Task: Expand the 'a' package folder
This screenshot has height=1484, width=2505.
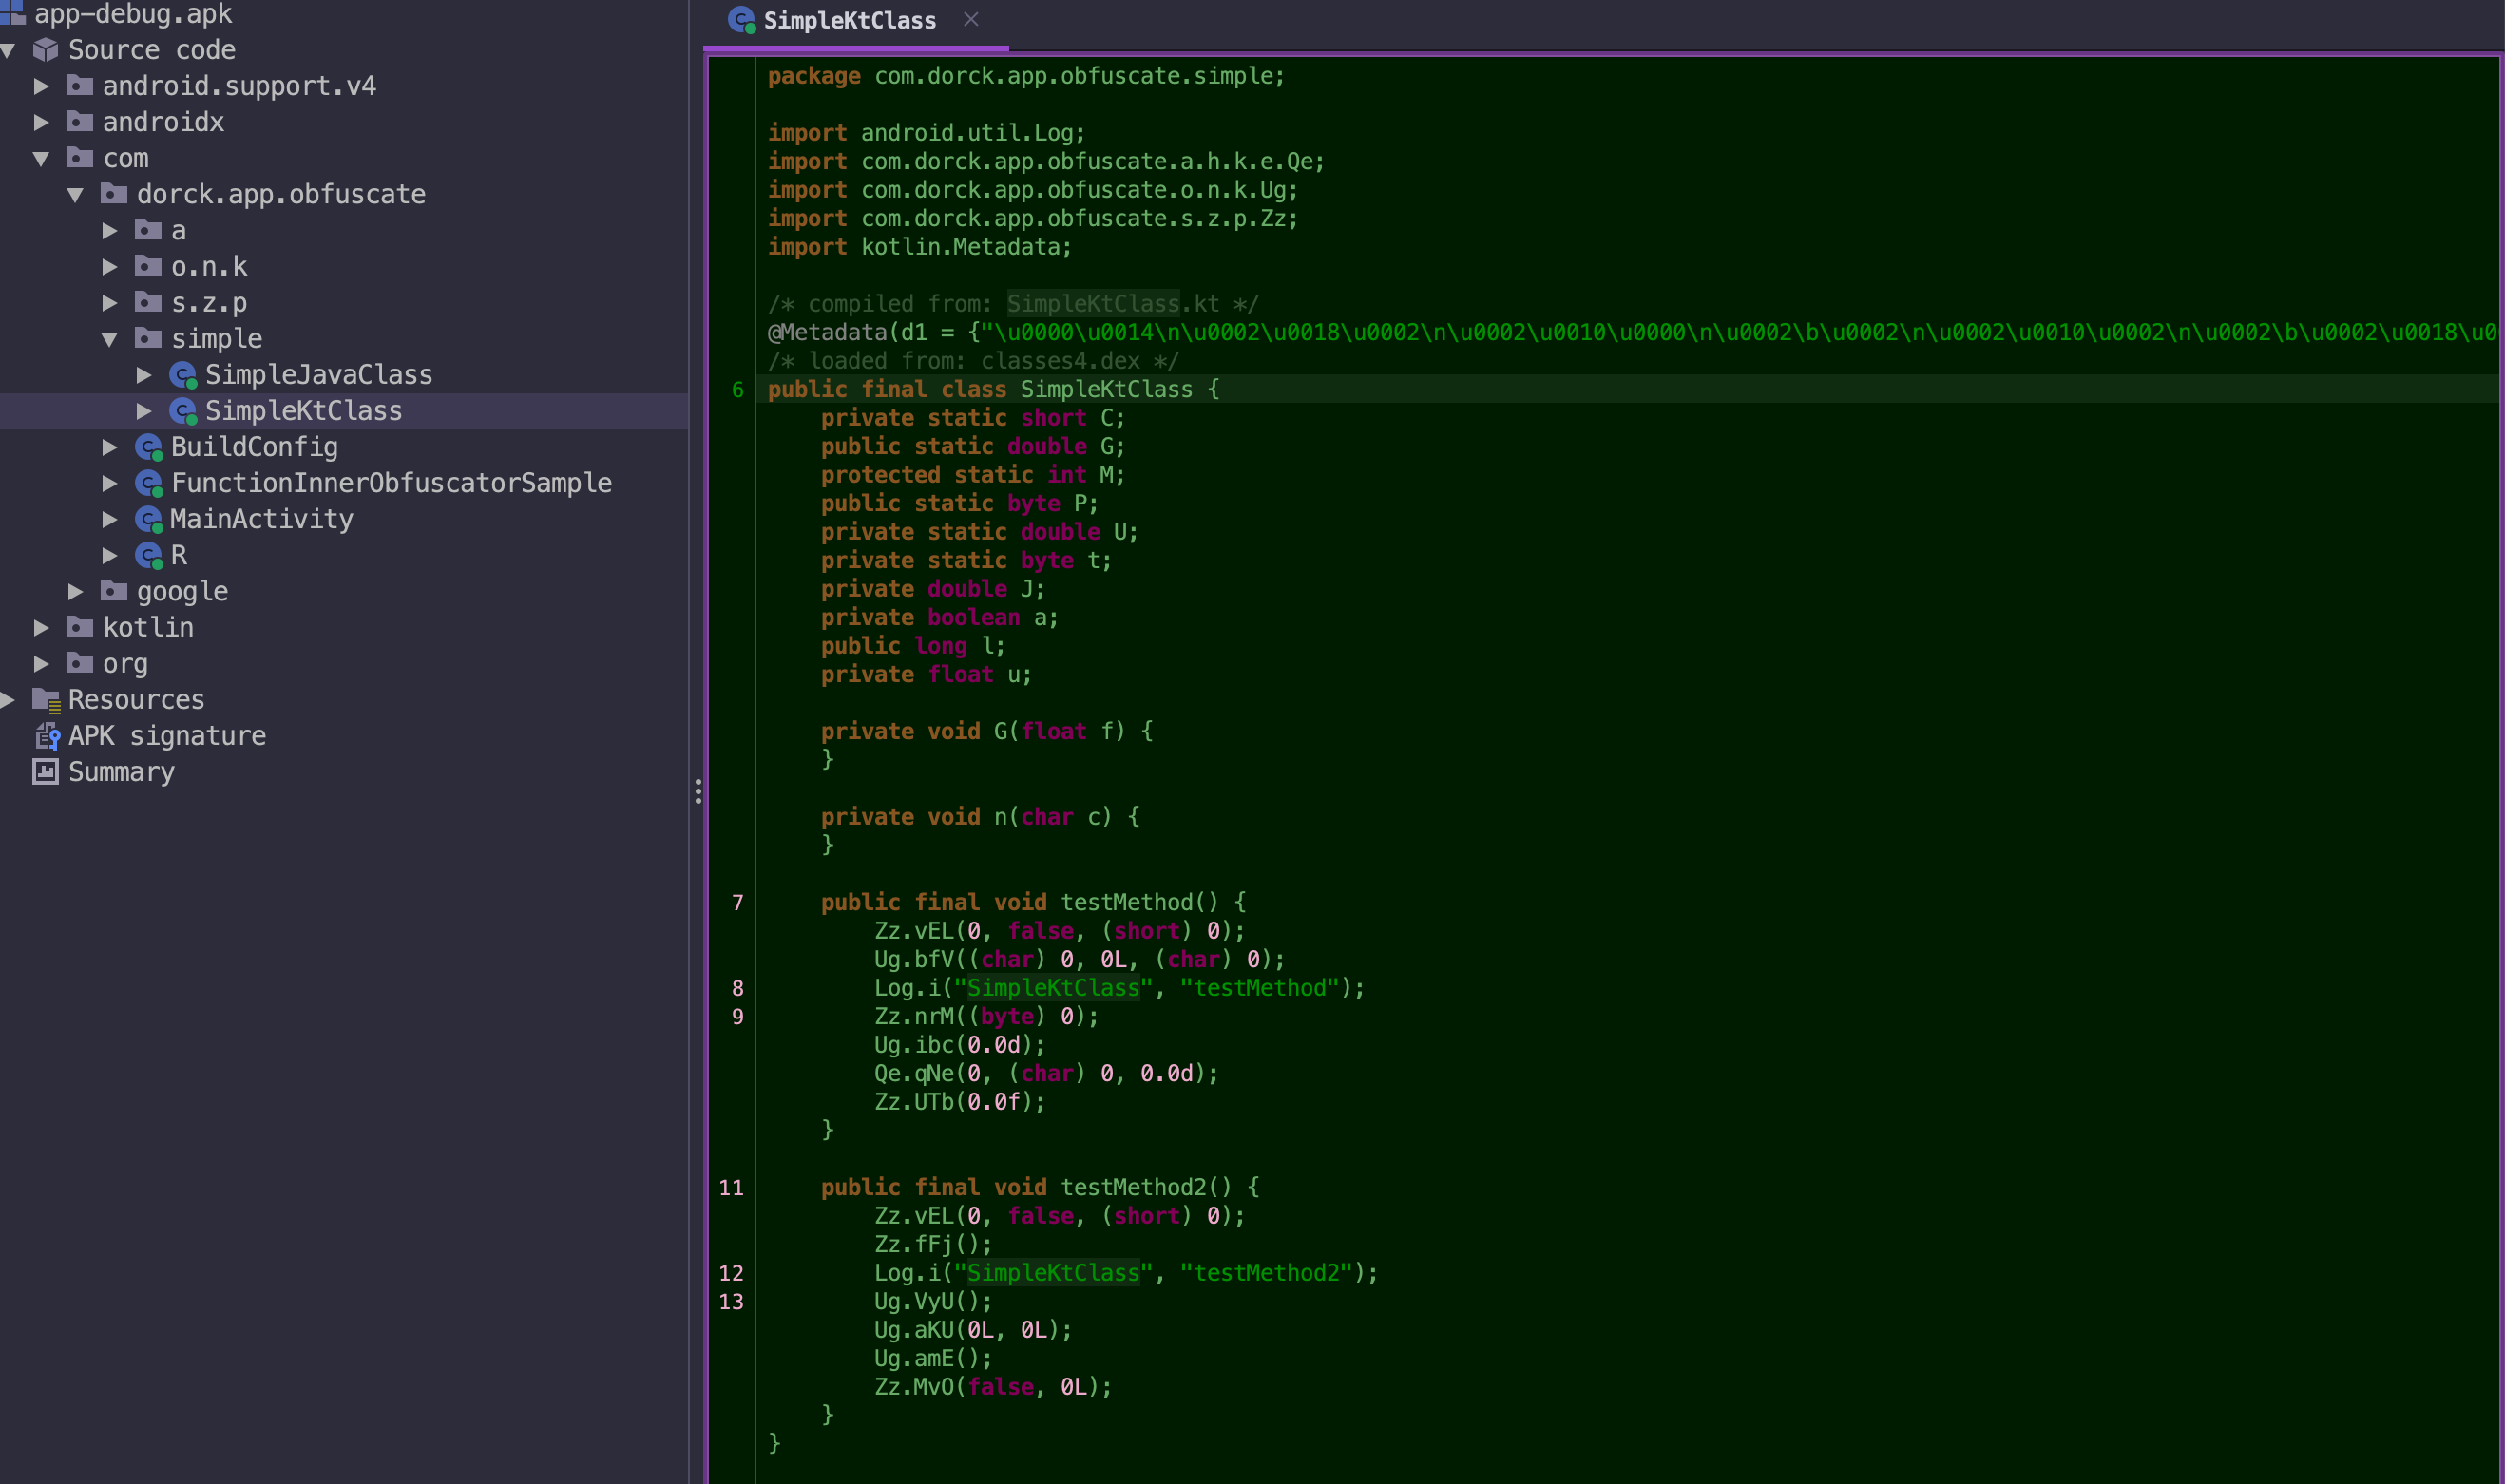Action: point(113,230)
